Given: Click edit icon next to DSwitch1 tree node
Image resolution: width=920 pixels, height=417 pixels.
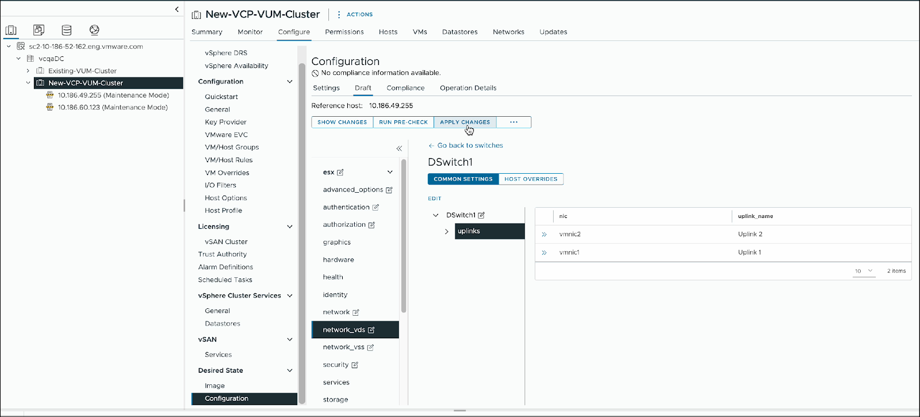Looking at the screenshot, I should (481, 215).
